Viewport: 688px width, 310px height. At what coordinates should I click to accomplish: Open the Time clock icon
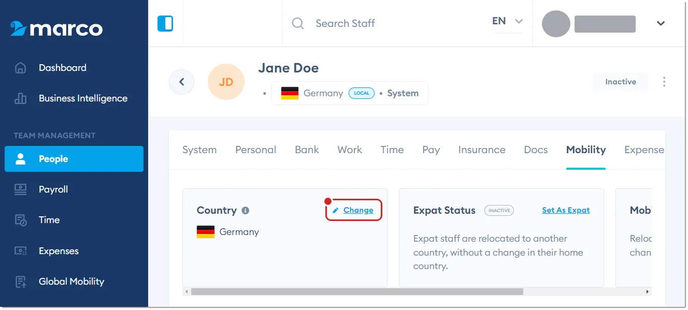(x=21, y=220)
